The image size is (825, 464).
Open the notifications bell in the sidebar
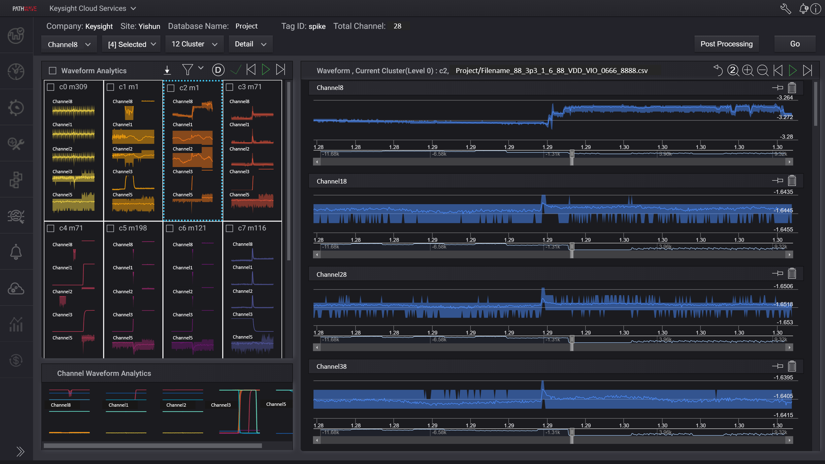pyautogui.click(x=16, y=251)
